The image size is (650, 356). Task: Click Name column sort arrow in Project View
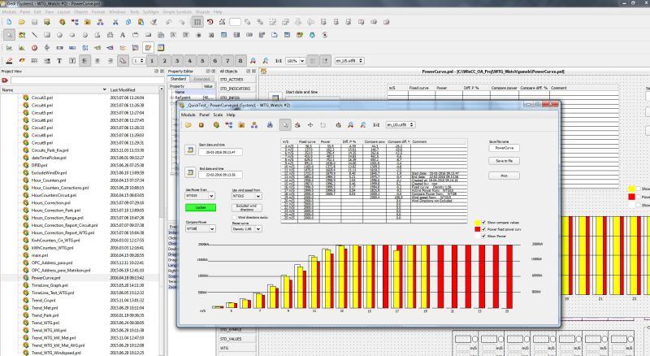[x=105, y=89]
